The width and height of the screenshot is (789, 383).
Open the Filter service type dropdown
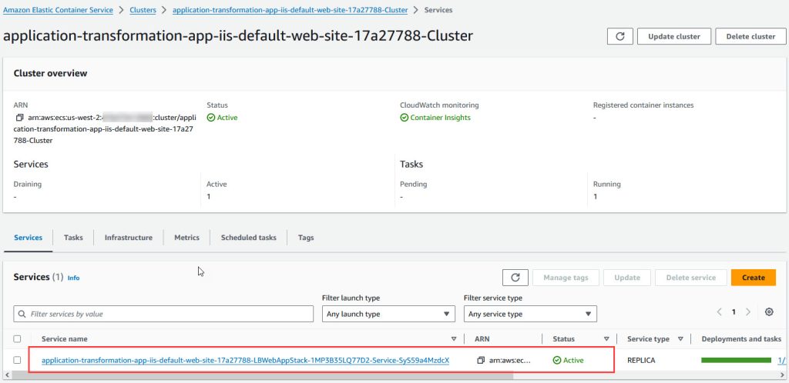(530, 314)
